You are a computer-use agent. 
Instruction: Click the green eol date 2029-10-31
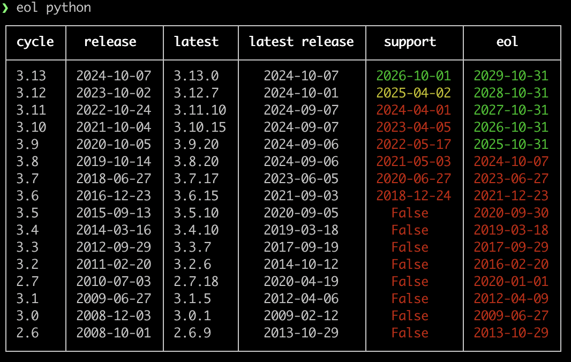point(511,76)
